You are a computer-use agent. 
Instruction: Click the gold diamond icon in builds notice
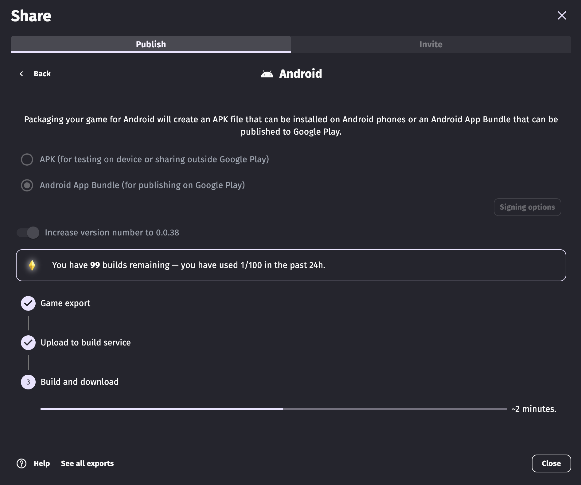[x=32, y=265]
